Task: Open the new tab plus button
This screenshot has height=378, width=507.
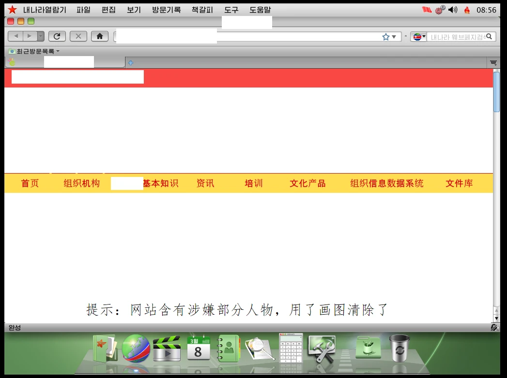Action: [x=131, y=63]
